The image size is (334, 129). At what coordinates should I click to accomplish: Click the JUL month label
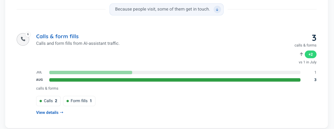pyautogui.click(x=39, y=72)
